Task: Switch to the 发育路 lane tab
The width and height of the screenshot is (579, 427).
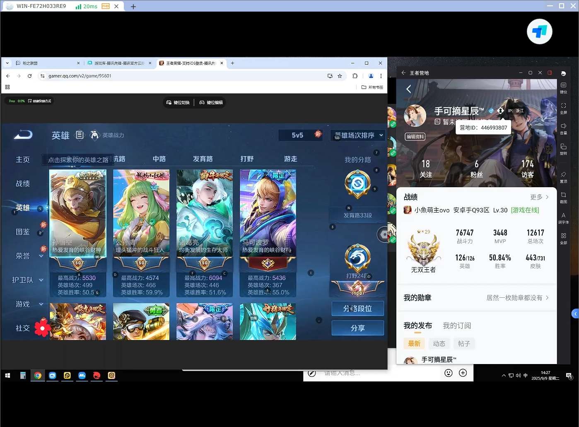Action: click(x=203, y=159)
